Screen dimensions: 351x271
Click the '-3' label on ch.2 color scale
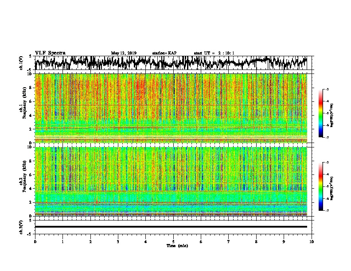(x=327, y=163)
